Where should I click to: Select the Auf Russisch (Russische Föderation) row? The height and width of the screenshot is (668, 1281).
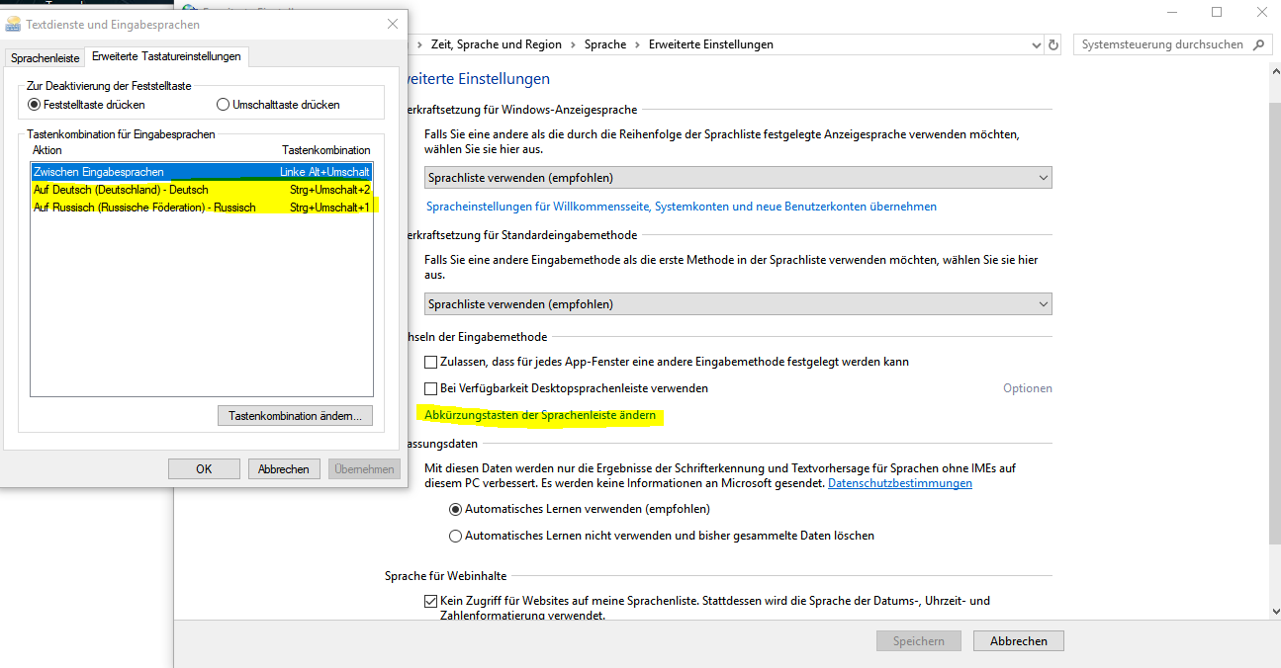(201, 208)
